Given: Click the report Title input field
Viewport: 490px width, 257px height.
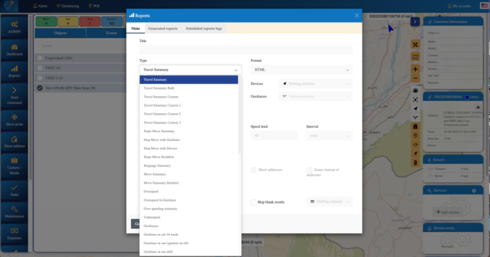Looking at the screenshot, I should point(246,50).
